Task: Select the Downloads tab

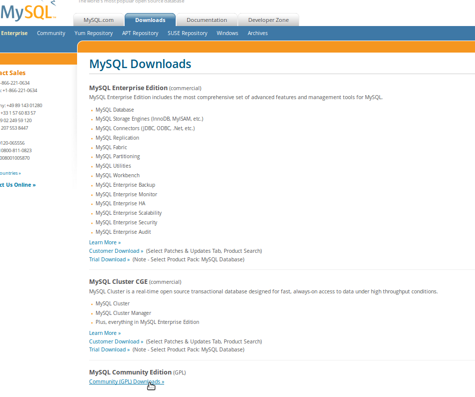Action: (x=150, y=20)
